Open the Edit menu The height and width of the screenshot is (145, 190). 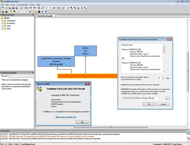click(x=7, y=5)
